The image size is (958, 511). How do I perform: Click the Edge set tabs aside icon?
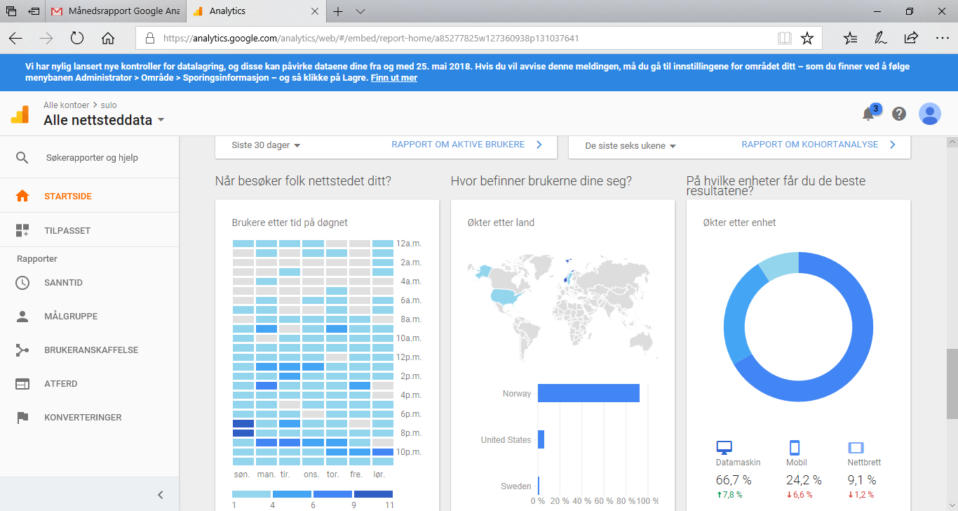click(34, 11)
